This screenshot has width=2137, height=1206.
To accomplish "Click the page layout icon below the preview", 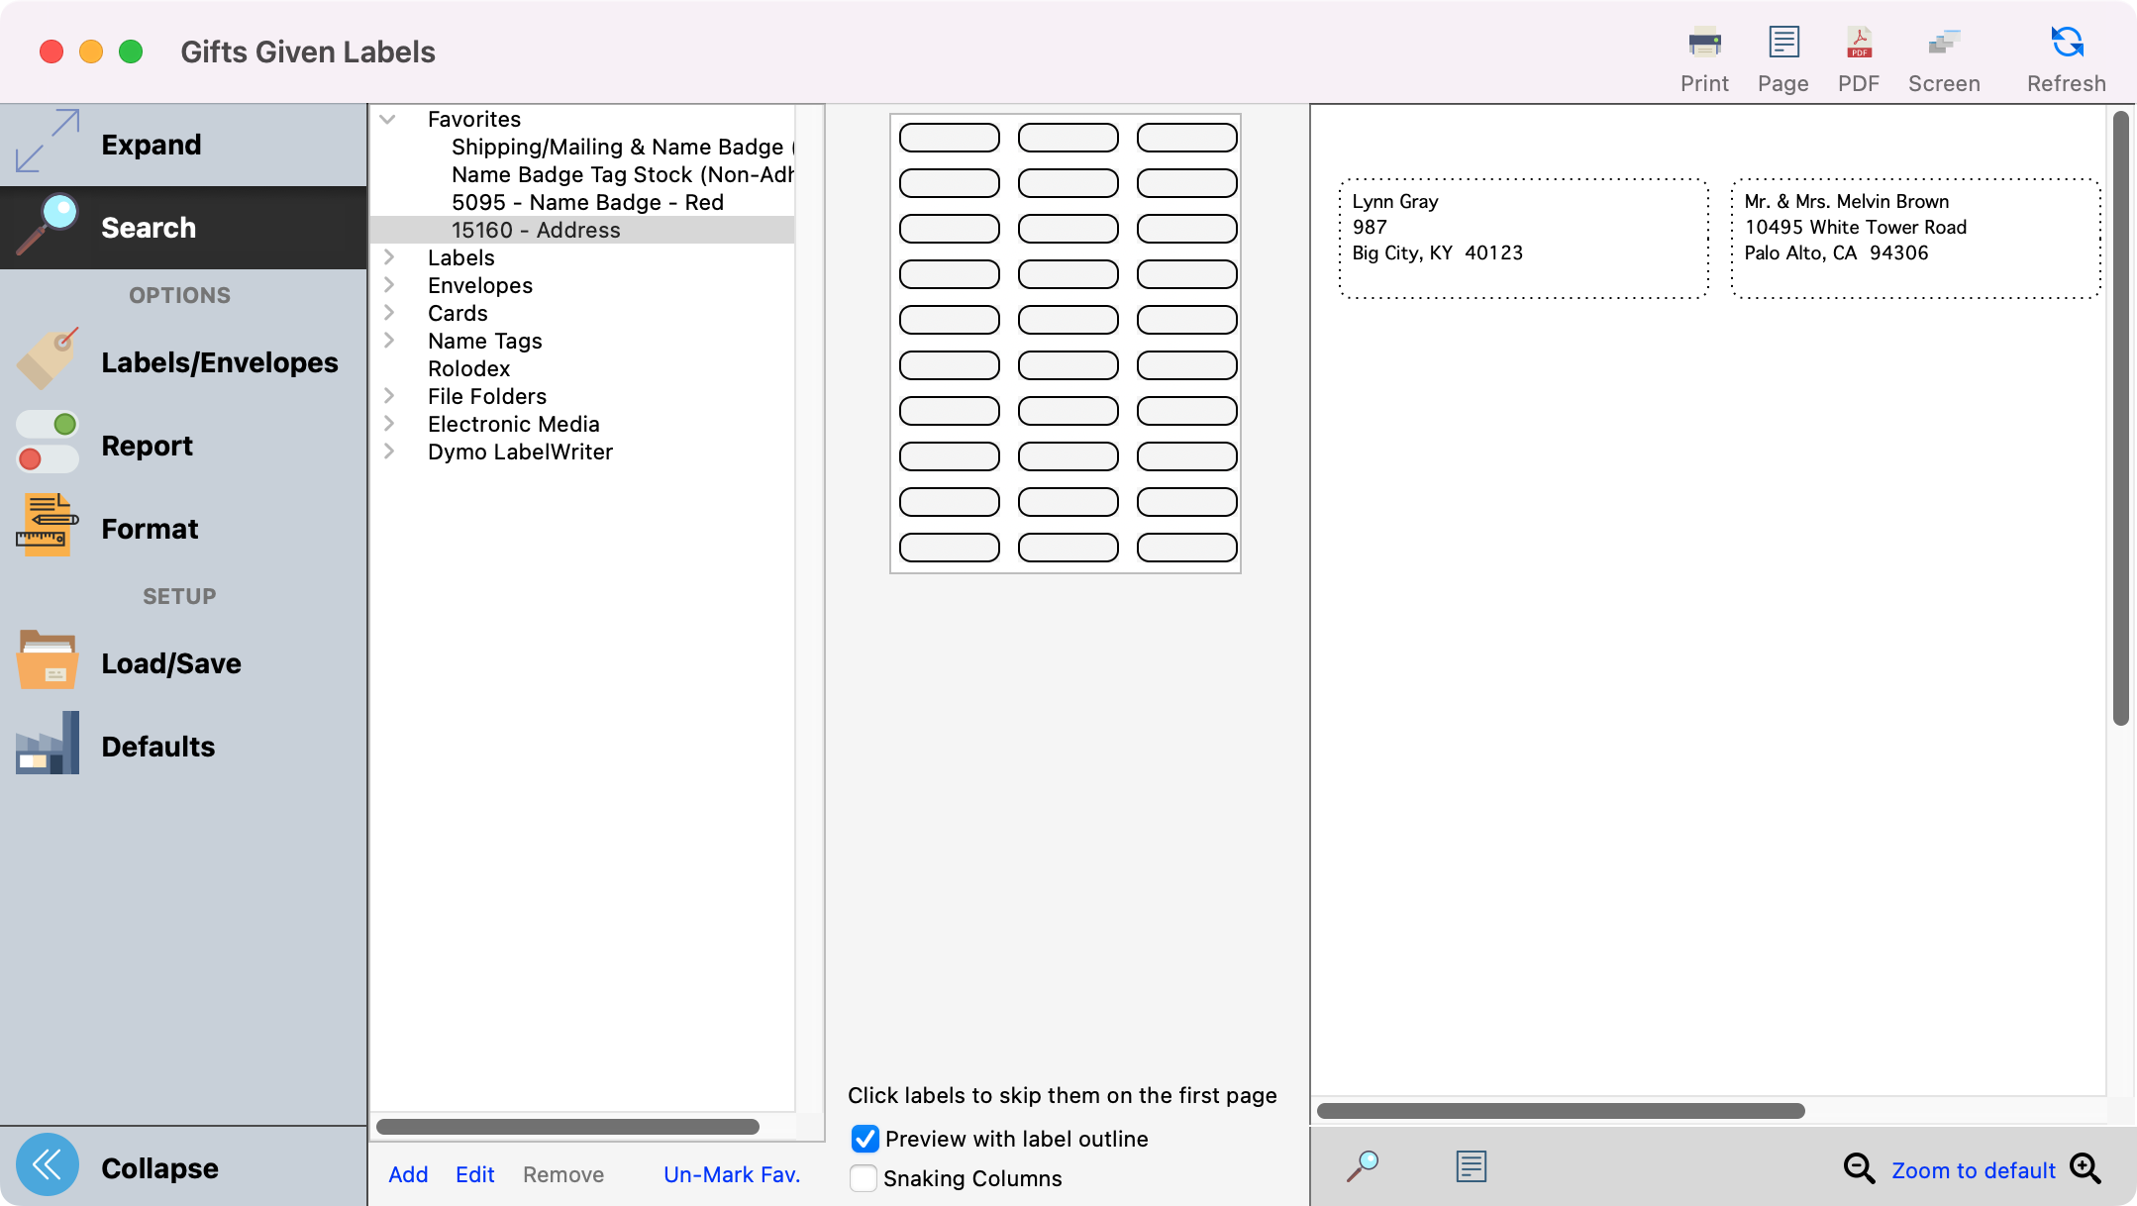I will [1472, 1166].
